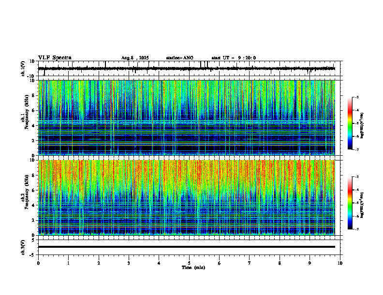Click the ch.1 "Frequency (kHz)" axis label
This screenshot has height=295, width=383.
pyautogui.click(x=27, y=112)
